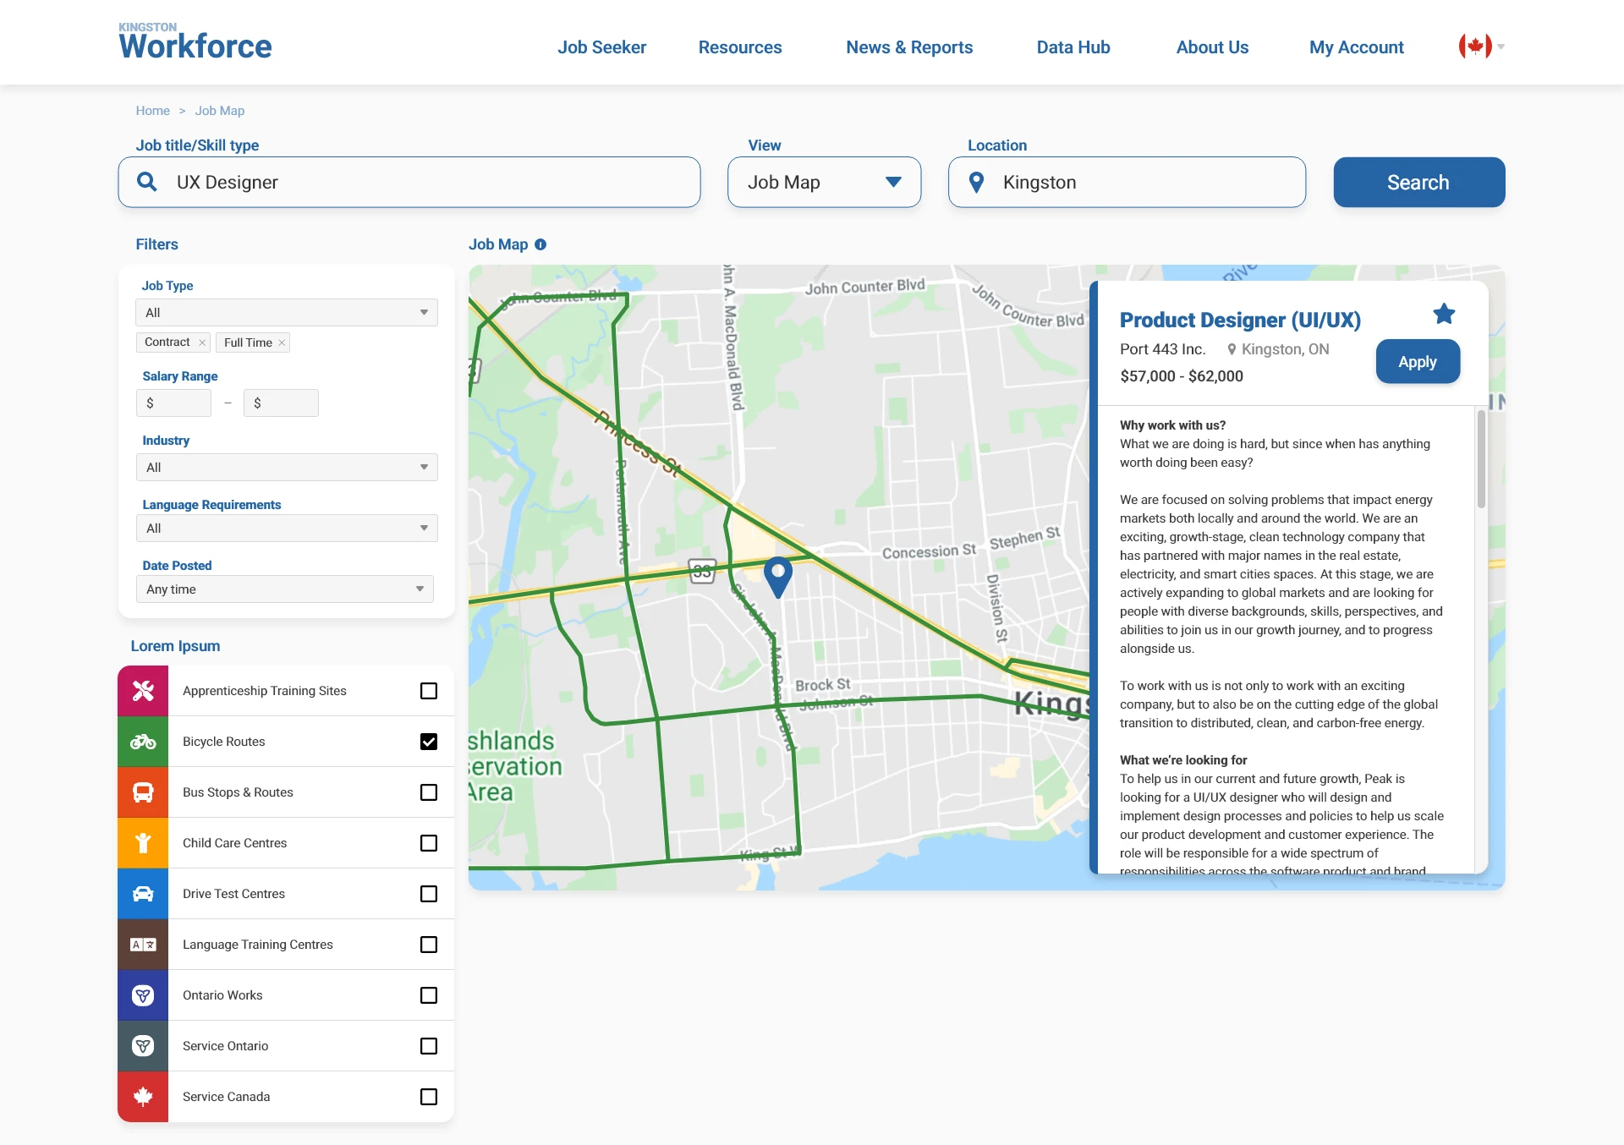Apply to the Product Designer job

tap(1417, 362)
